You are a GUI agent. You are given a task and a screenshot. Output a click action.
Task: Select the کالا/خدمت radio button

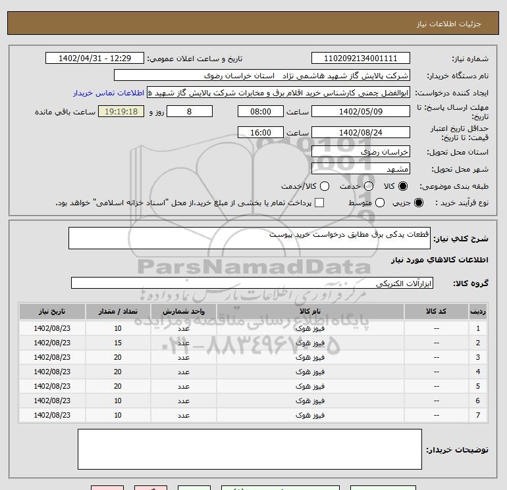pos(325,186)
